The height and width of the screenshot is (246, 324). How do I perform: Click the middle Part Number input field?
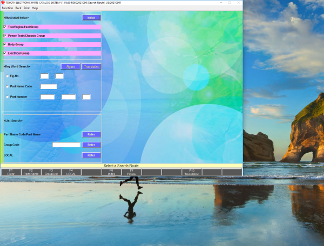coord(69,97)
